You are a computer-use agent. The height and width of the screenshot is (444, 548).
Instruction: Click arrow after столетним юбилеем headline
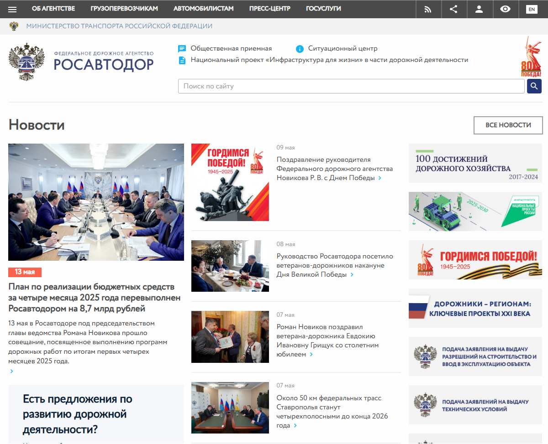[x=311, y=355]
